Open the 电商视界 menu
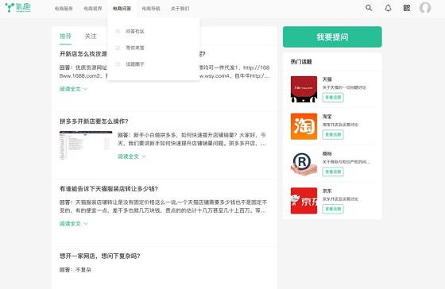The height and width of the screenshot is (289, 445). point(93,9)
